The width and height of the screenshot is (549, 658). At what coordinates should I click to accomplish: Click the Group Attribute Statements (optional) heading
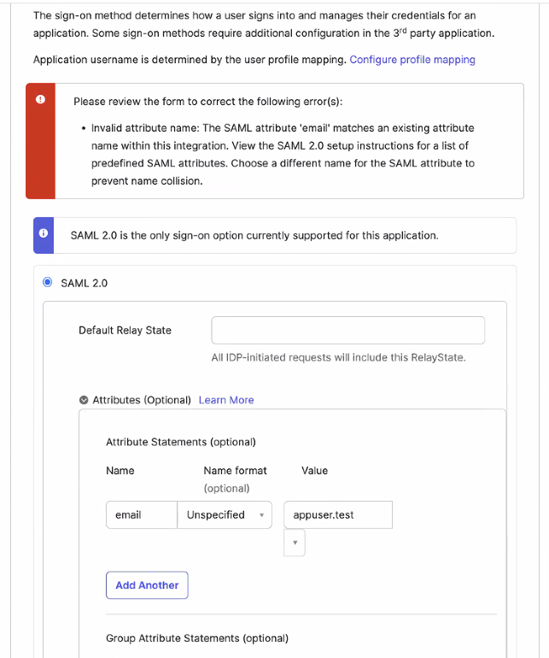pos(197,638)
